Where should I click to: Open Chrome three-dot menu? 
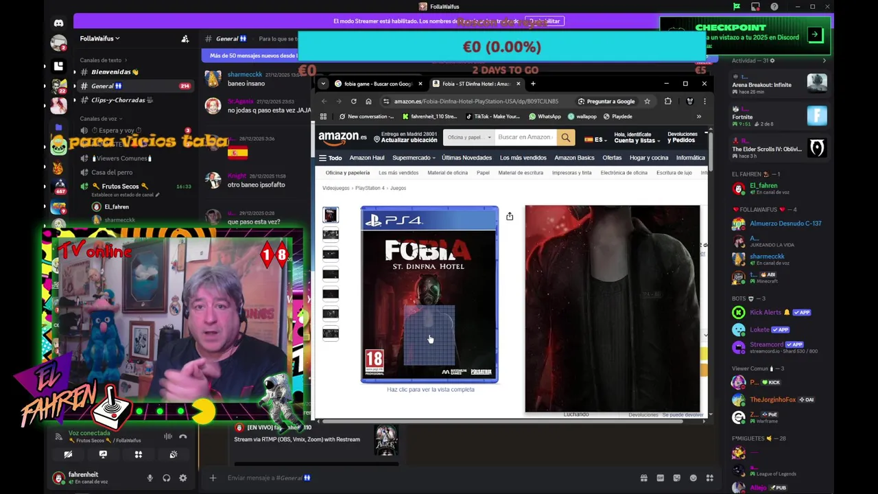pos(704,102)
